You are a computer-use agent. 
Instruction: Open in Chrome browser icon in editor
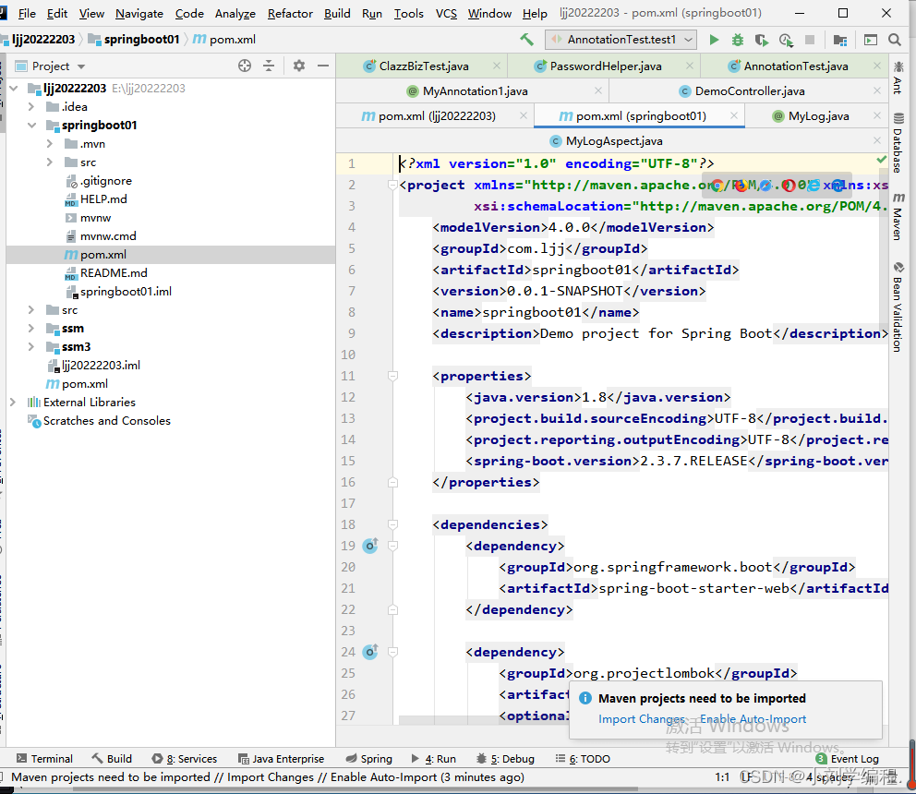717,186
